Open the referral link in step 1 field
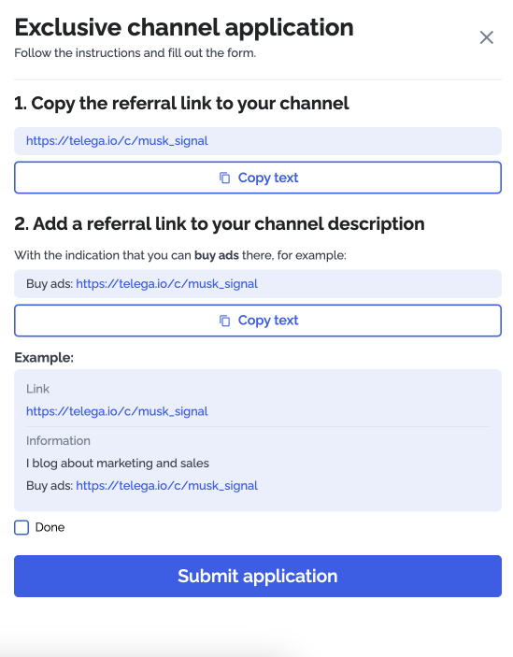The image size is (513, 657). tap(117, 141)
